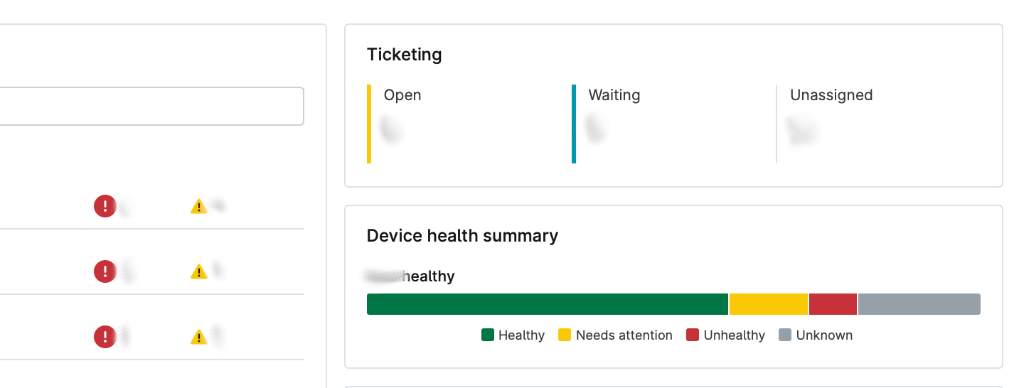Select the green Healthy bar segment
Viewport: 1014px width, 388px height.
coord(548,304)
